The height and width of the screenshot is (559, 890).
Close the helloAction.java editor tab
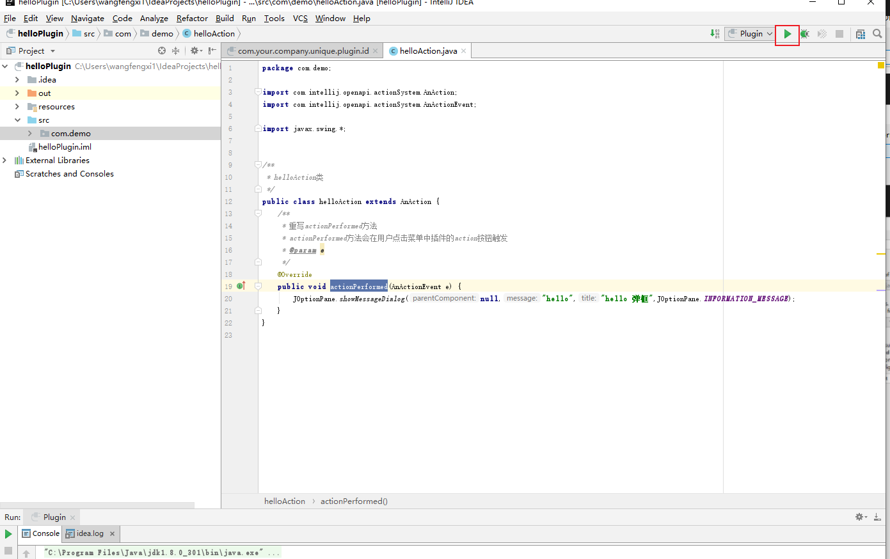(x=463, y=51)
